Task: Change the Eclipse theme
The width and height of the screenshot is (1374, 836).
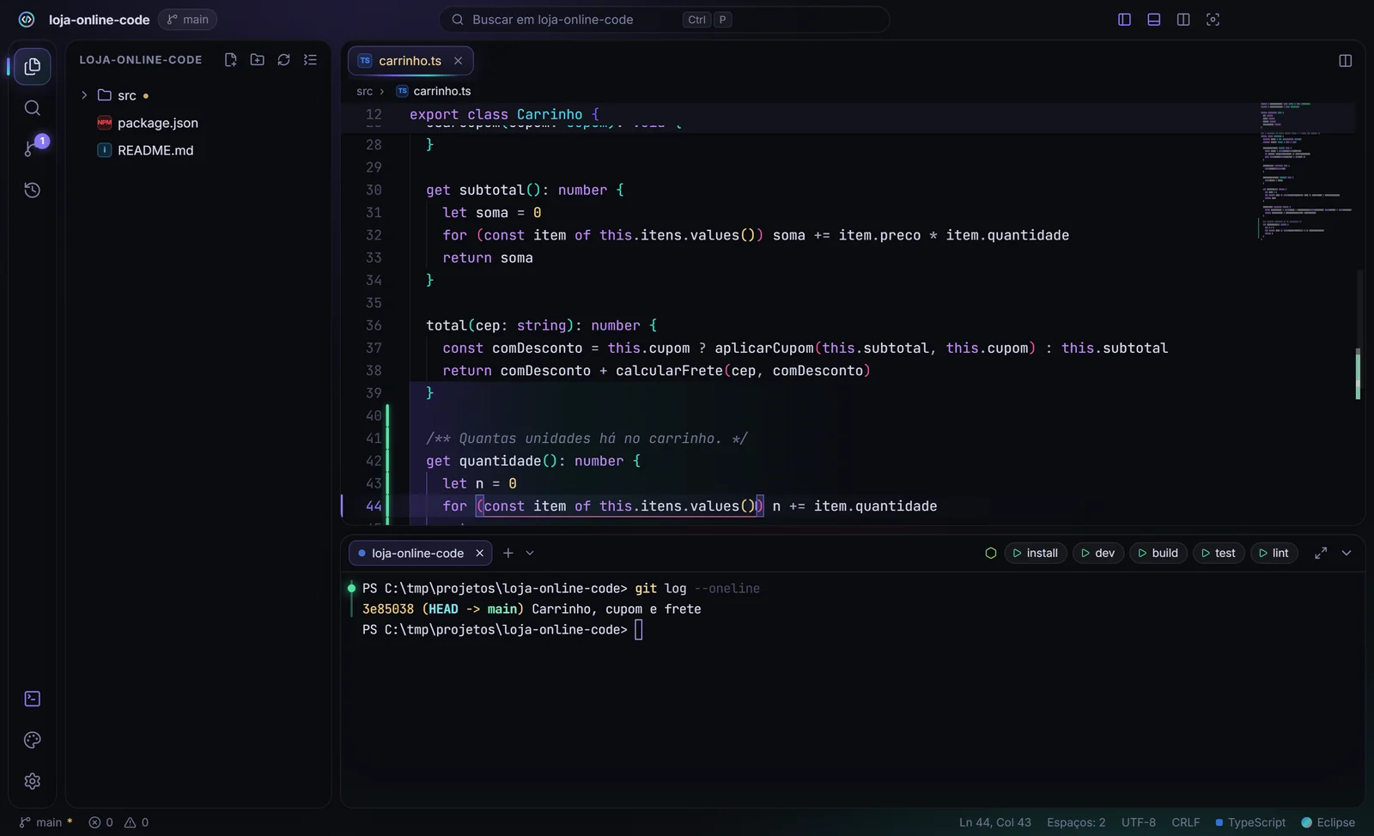Action: click(x=1328, y=822)
